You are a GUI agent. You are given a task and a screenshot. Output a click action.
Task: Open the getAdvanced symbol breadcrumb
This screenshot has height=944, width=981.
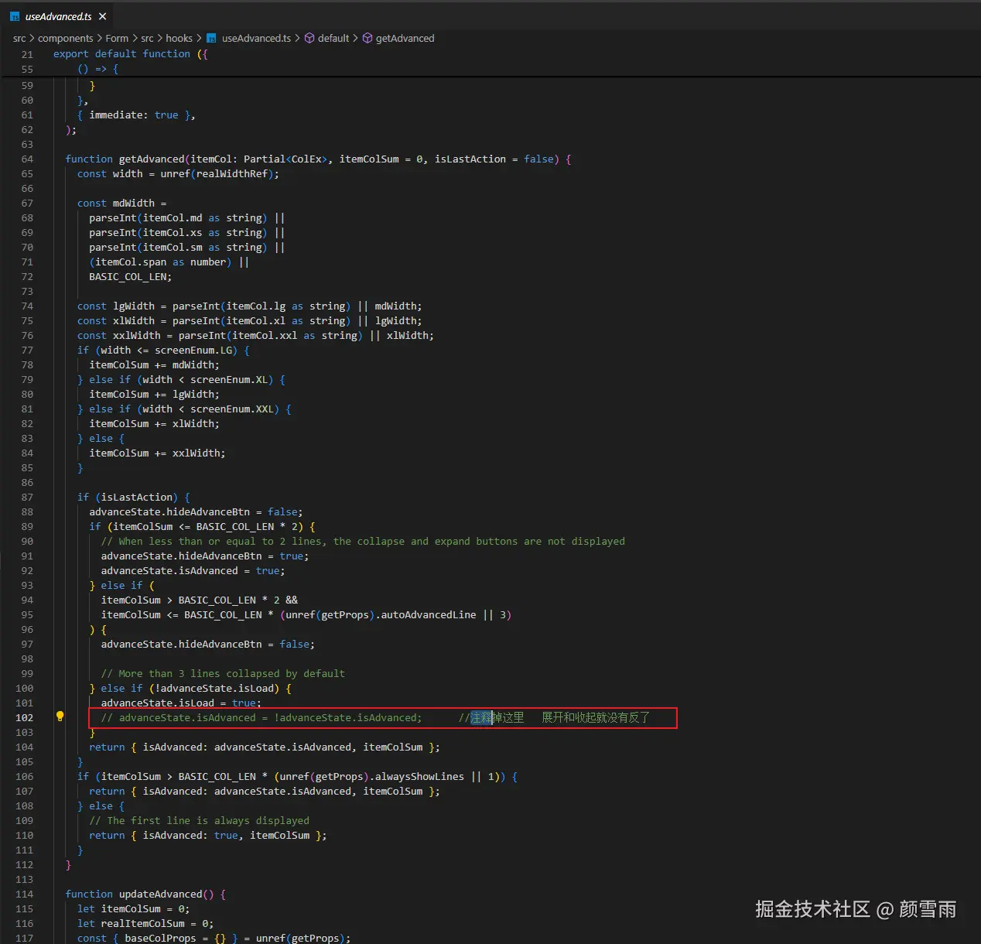405,38
